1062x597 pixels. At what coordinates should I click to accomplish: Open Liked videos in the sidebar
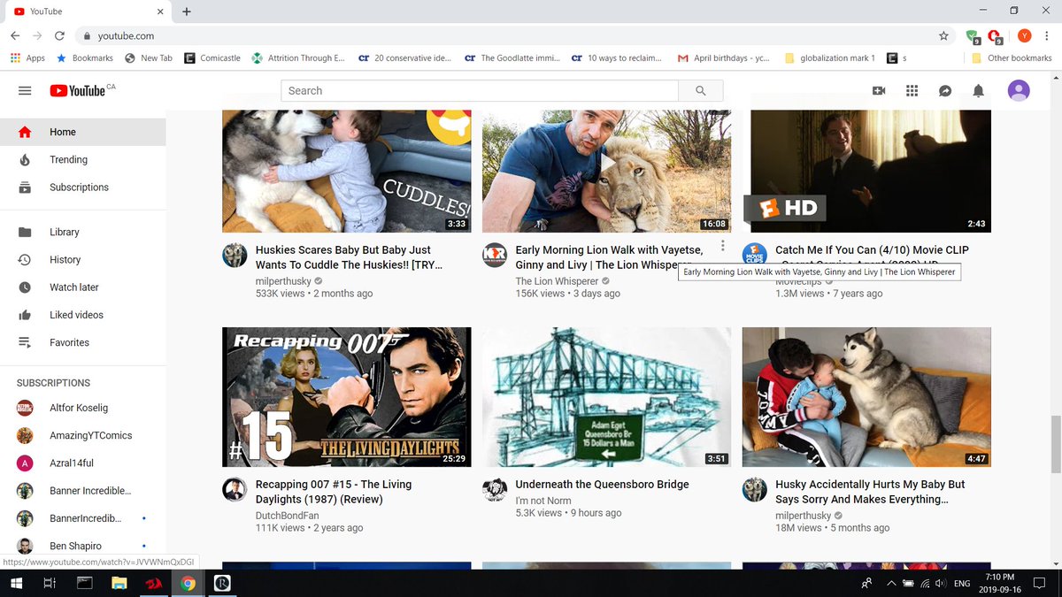tap(82, 315)
